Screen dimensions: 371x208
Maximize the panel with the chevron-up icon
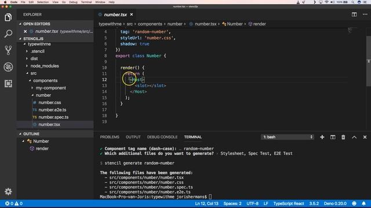pyautogui.click(x=354, y=137)
